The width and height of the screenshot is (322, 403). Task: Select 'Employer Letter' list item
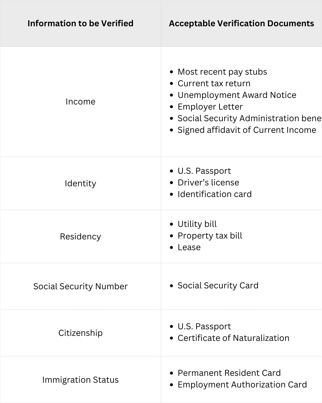(x=210, y=107)
